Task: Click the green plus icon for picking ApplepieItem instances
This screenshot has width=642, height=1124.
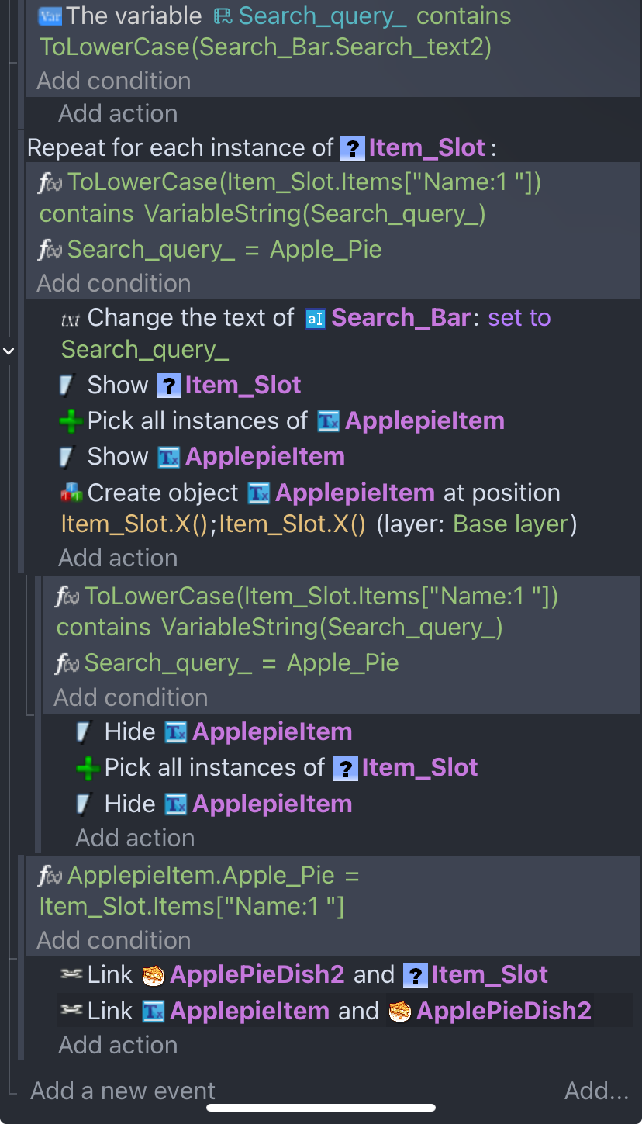Action: pos(72,420)
